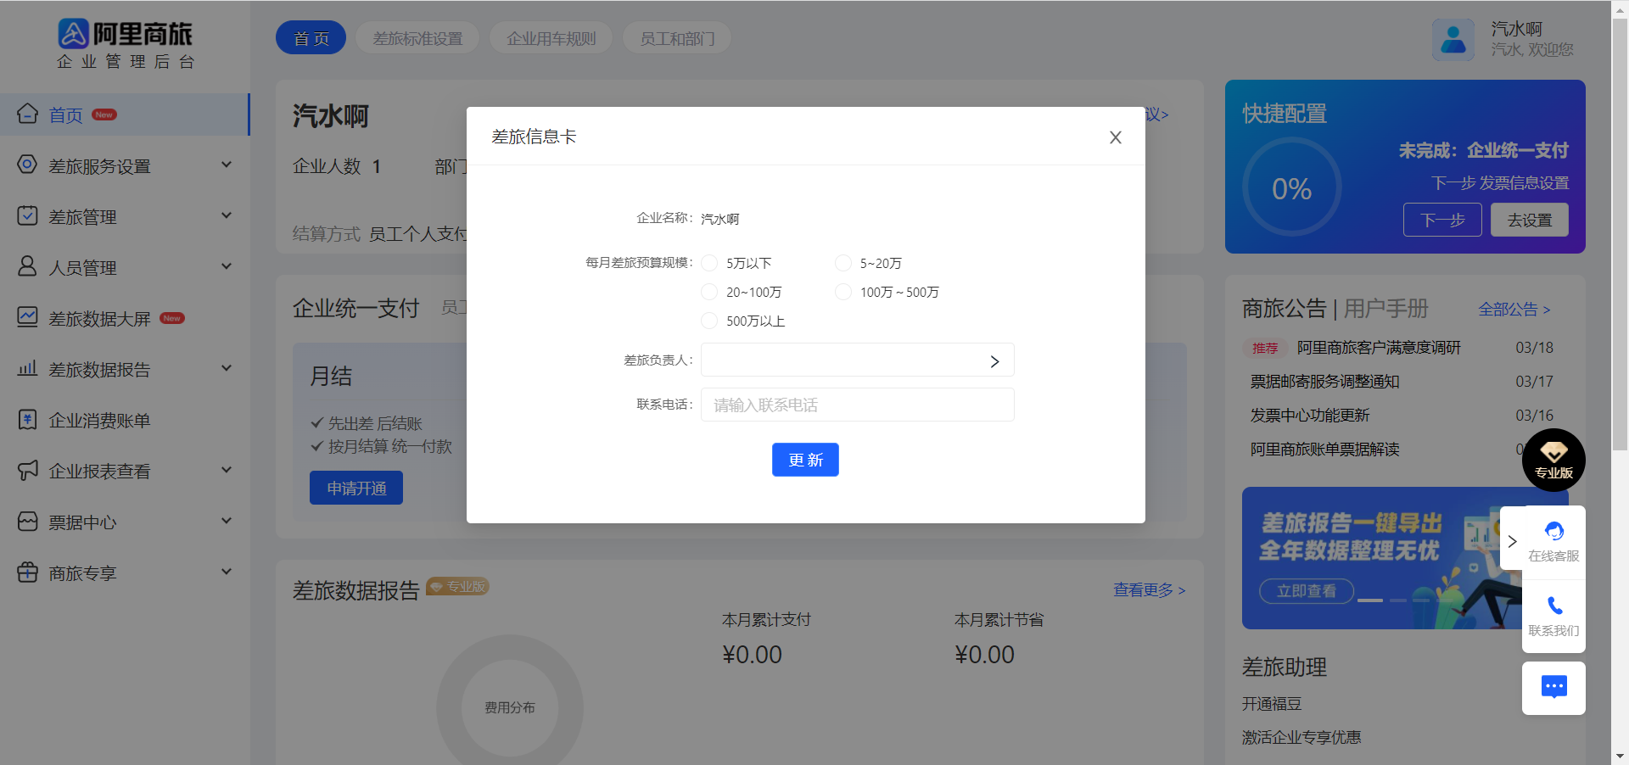Click the 去设置 button in 快捷配置
The height and width of the screenshot is (765, 1629).
[x=1529, y=220]
